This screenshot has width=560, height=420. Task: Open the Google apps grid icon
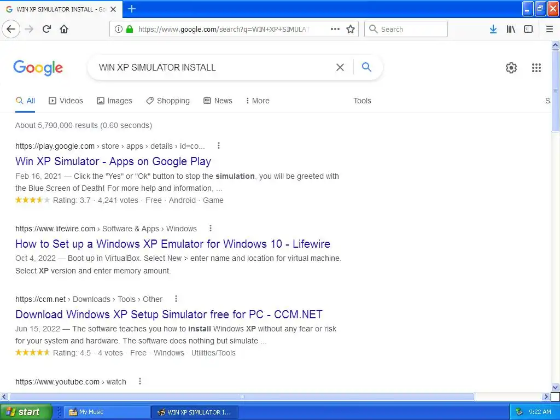[536, 68]
